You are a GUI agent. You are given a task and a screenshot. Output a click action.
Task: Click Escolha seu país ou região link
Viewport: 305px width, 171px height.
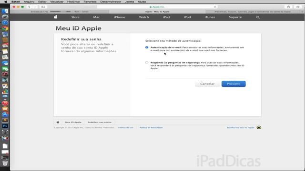pyautogui.click(x=240, y=128)
